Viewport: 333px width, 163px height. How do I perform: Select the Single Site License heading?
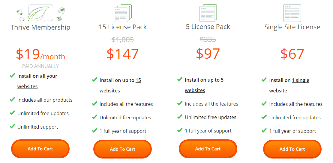(292, 27)
